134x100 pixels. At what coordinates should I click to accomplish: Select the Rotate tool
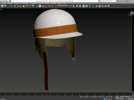(x=18, y=6)
